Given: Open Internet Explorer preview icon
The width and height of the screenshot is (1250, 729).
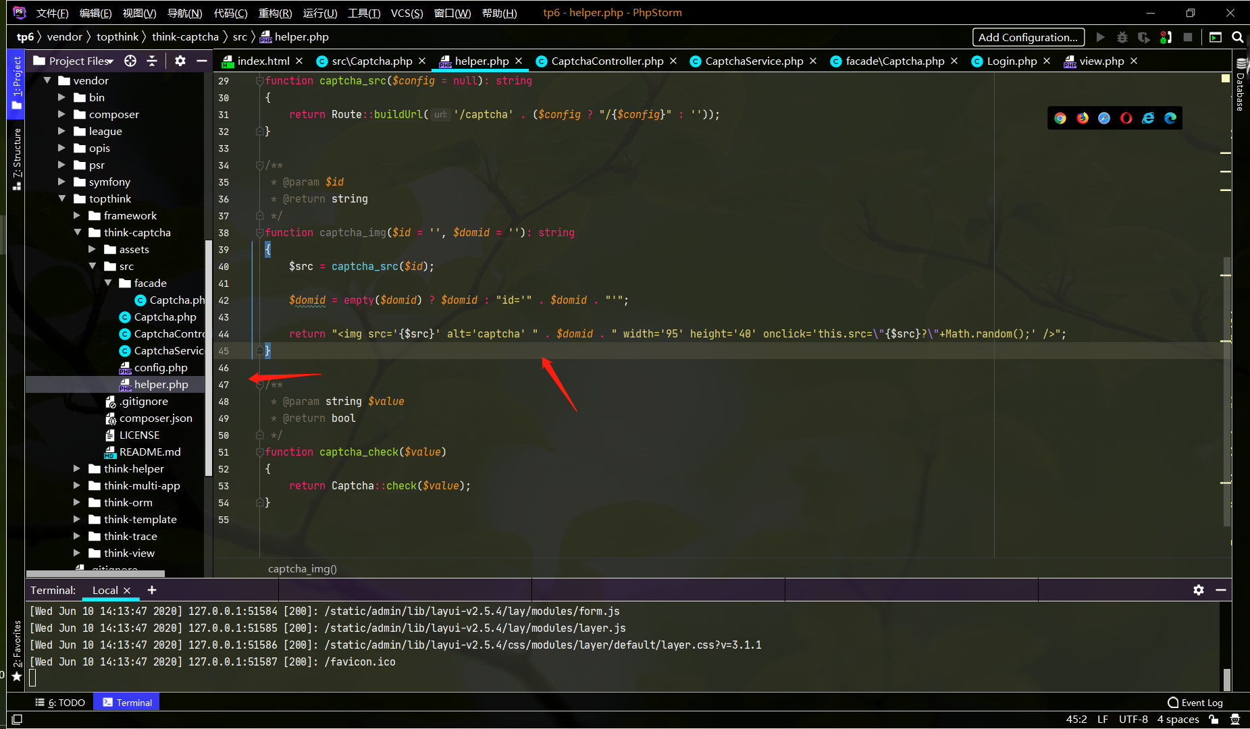Looking at the screenshot, I should tap(1148, 118).
